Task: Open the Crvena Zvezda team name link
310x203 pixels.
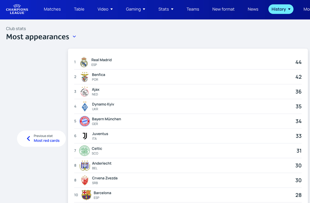Action: coord(105,178)
